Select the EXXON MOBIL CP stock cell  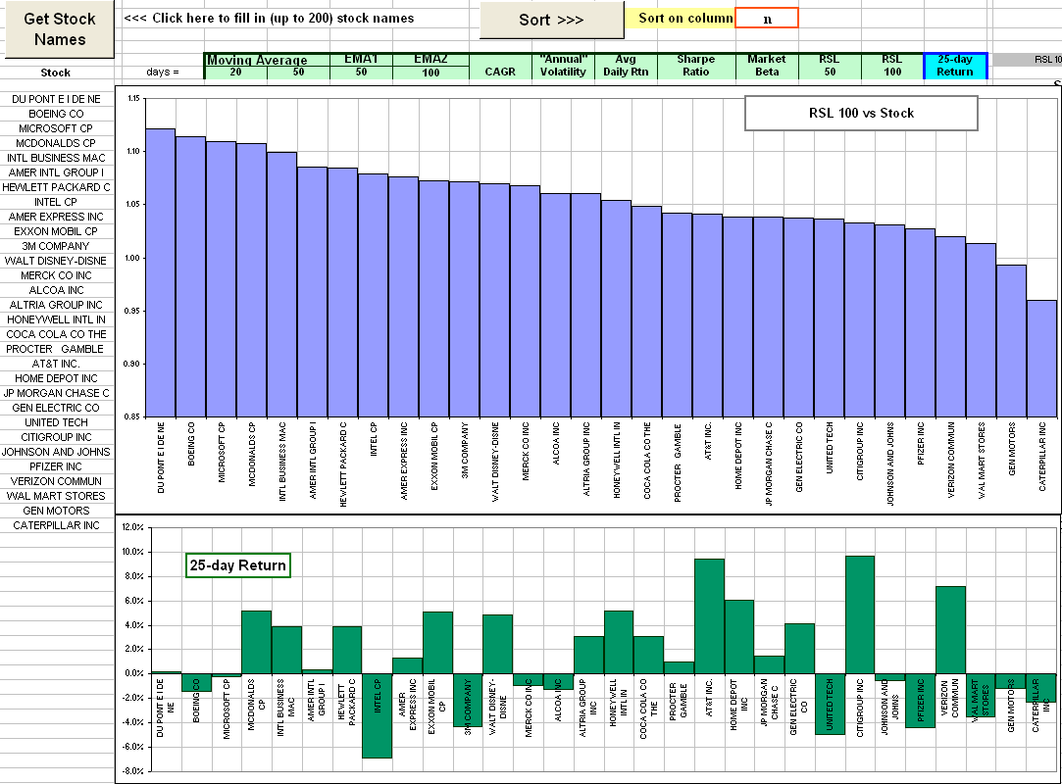[x=56, y=231]
